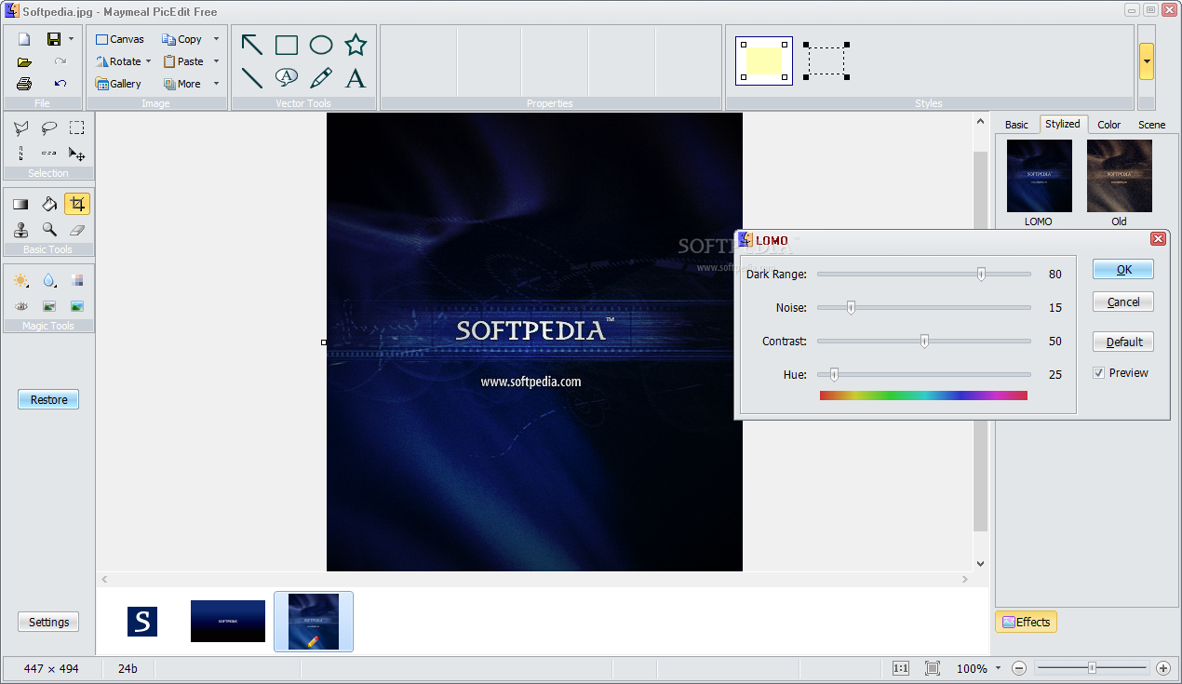Click the Effects button
The image size is (1182, 684).
tap(1026, 622)
